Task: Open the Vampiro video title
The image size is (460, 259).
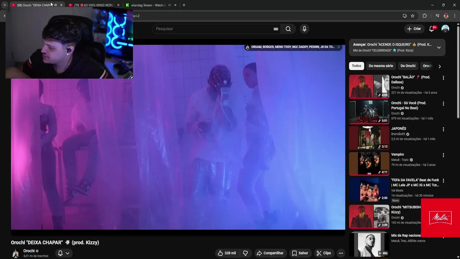Action: (397, 154)
